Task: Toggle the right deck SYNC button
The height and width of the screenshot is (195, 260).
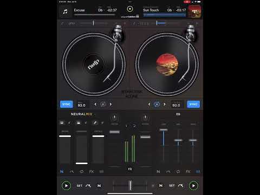Action: tap(193, 104)
